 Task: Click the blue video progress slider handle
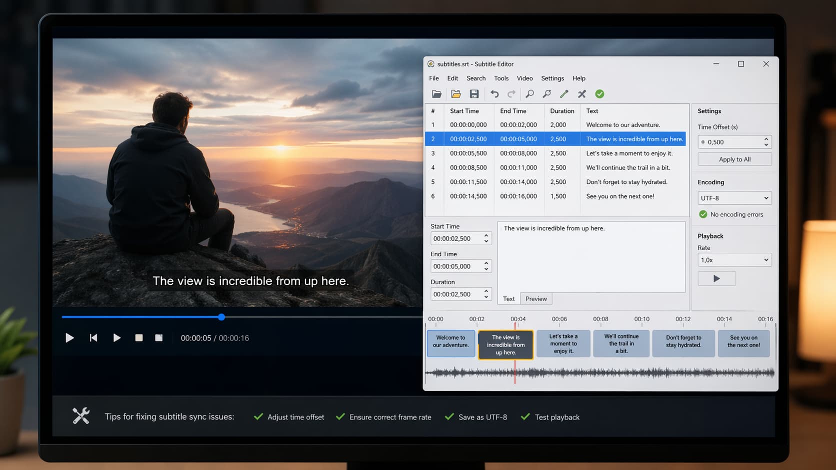pos(221,317)
